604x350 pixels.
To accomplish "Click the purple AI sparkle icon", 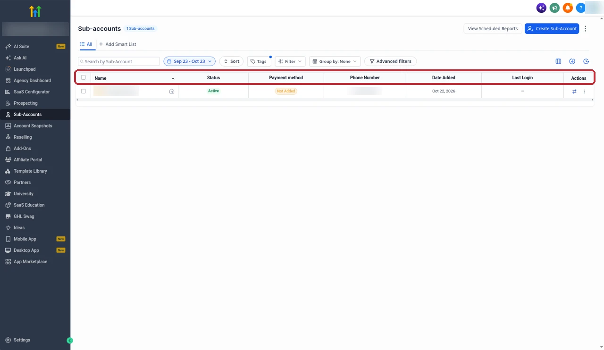I will 541,8.
